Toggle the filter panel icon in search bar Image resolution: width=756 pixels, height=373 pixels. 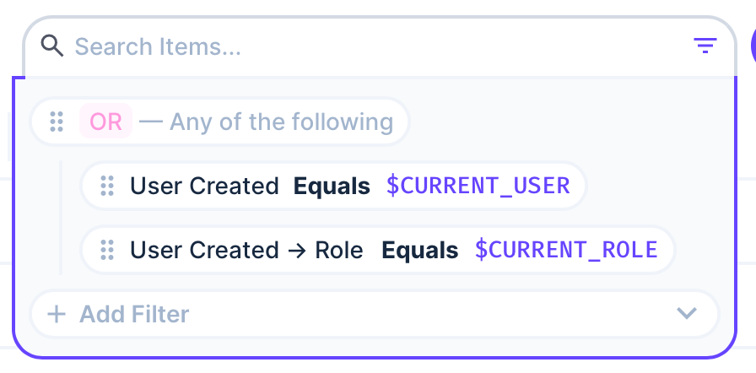tap(705, 46)
